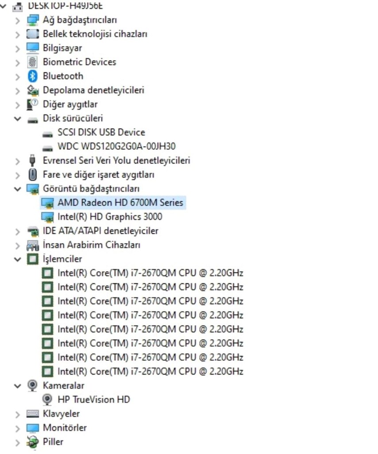Screen dimensions: 378x454
Task: Click the Görüntü bağdaştırıcıları display icon
Action: pyautogui.click(x=32, y=189)
